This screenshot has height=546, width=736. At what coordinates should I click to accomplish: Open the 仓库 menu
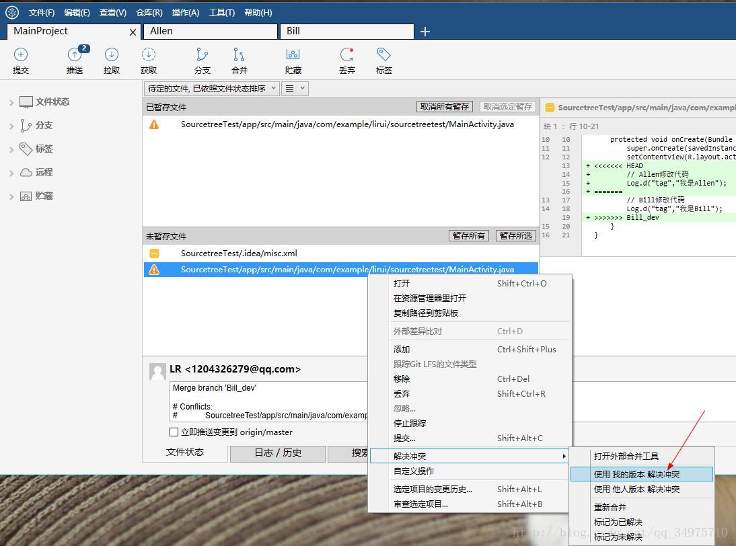(149, 12)
